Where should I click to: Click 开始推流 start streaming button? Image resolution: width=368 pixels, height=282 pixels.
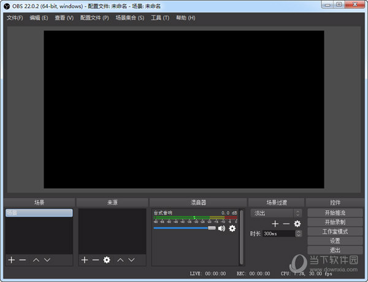[x=335, y=213]
